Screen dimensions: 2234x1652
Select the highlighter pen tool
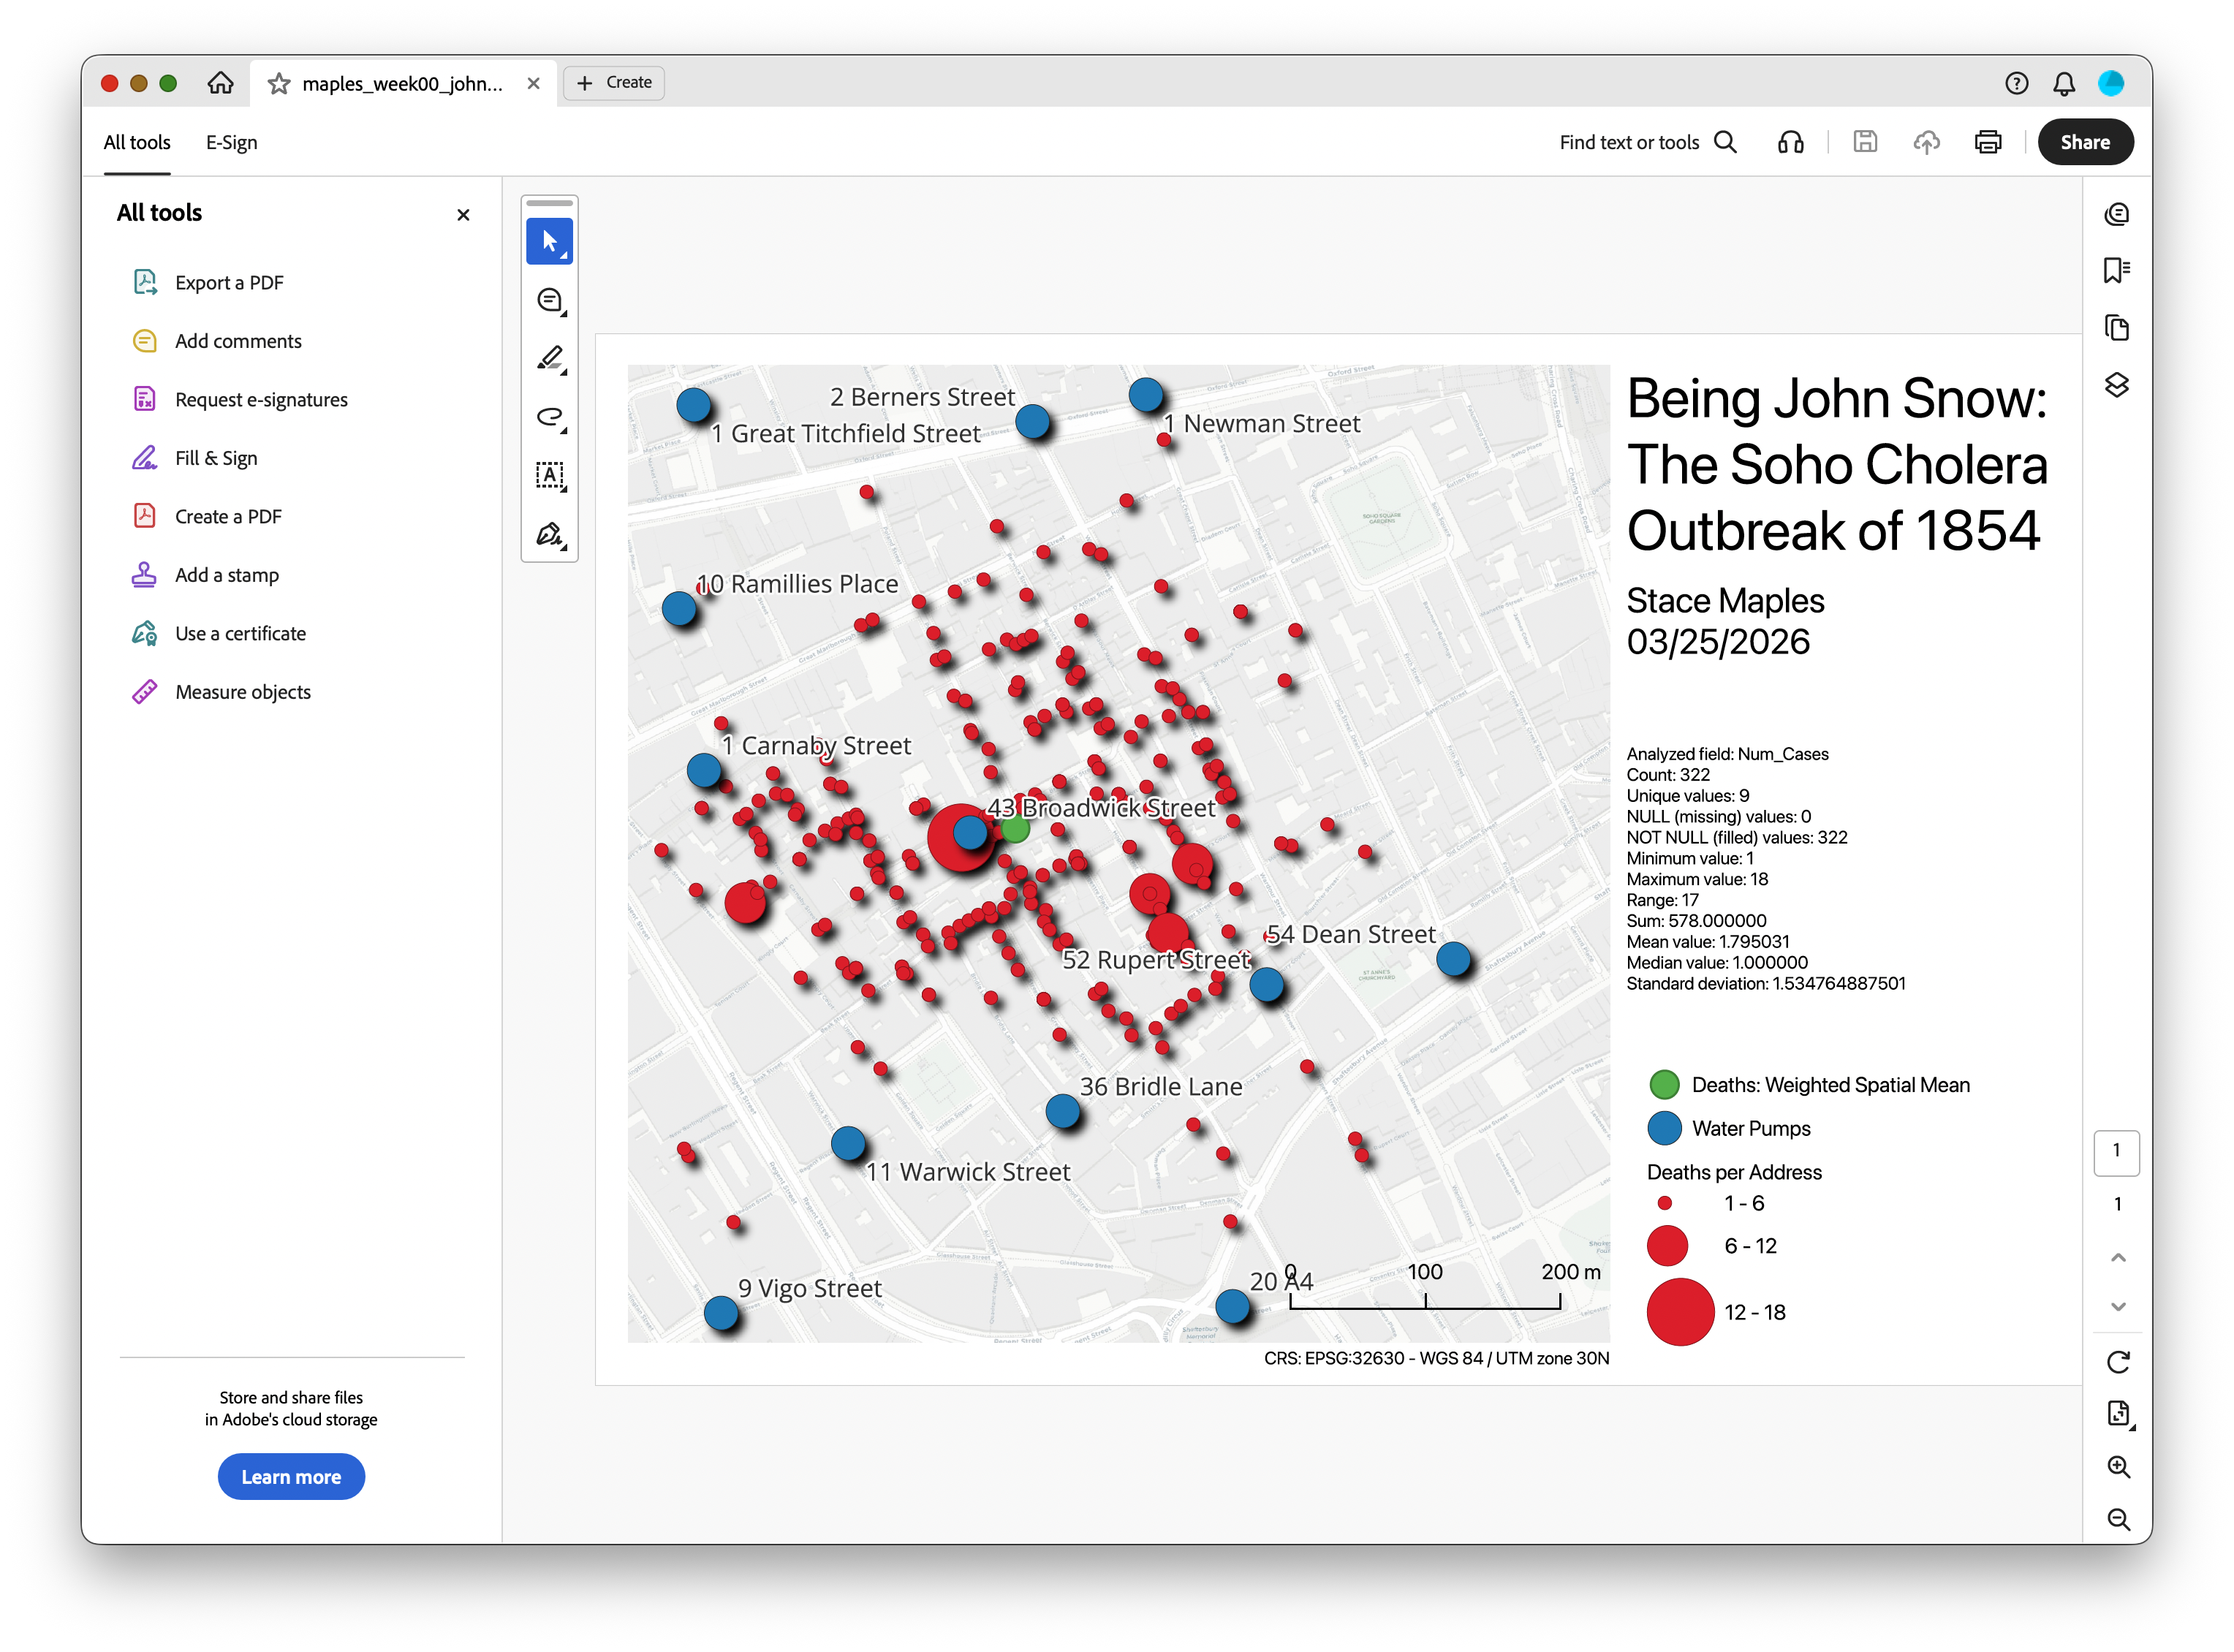tap(549, 358)
